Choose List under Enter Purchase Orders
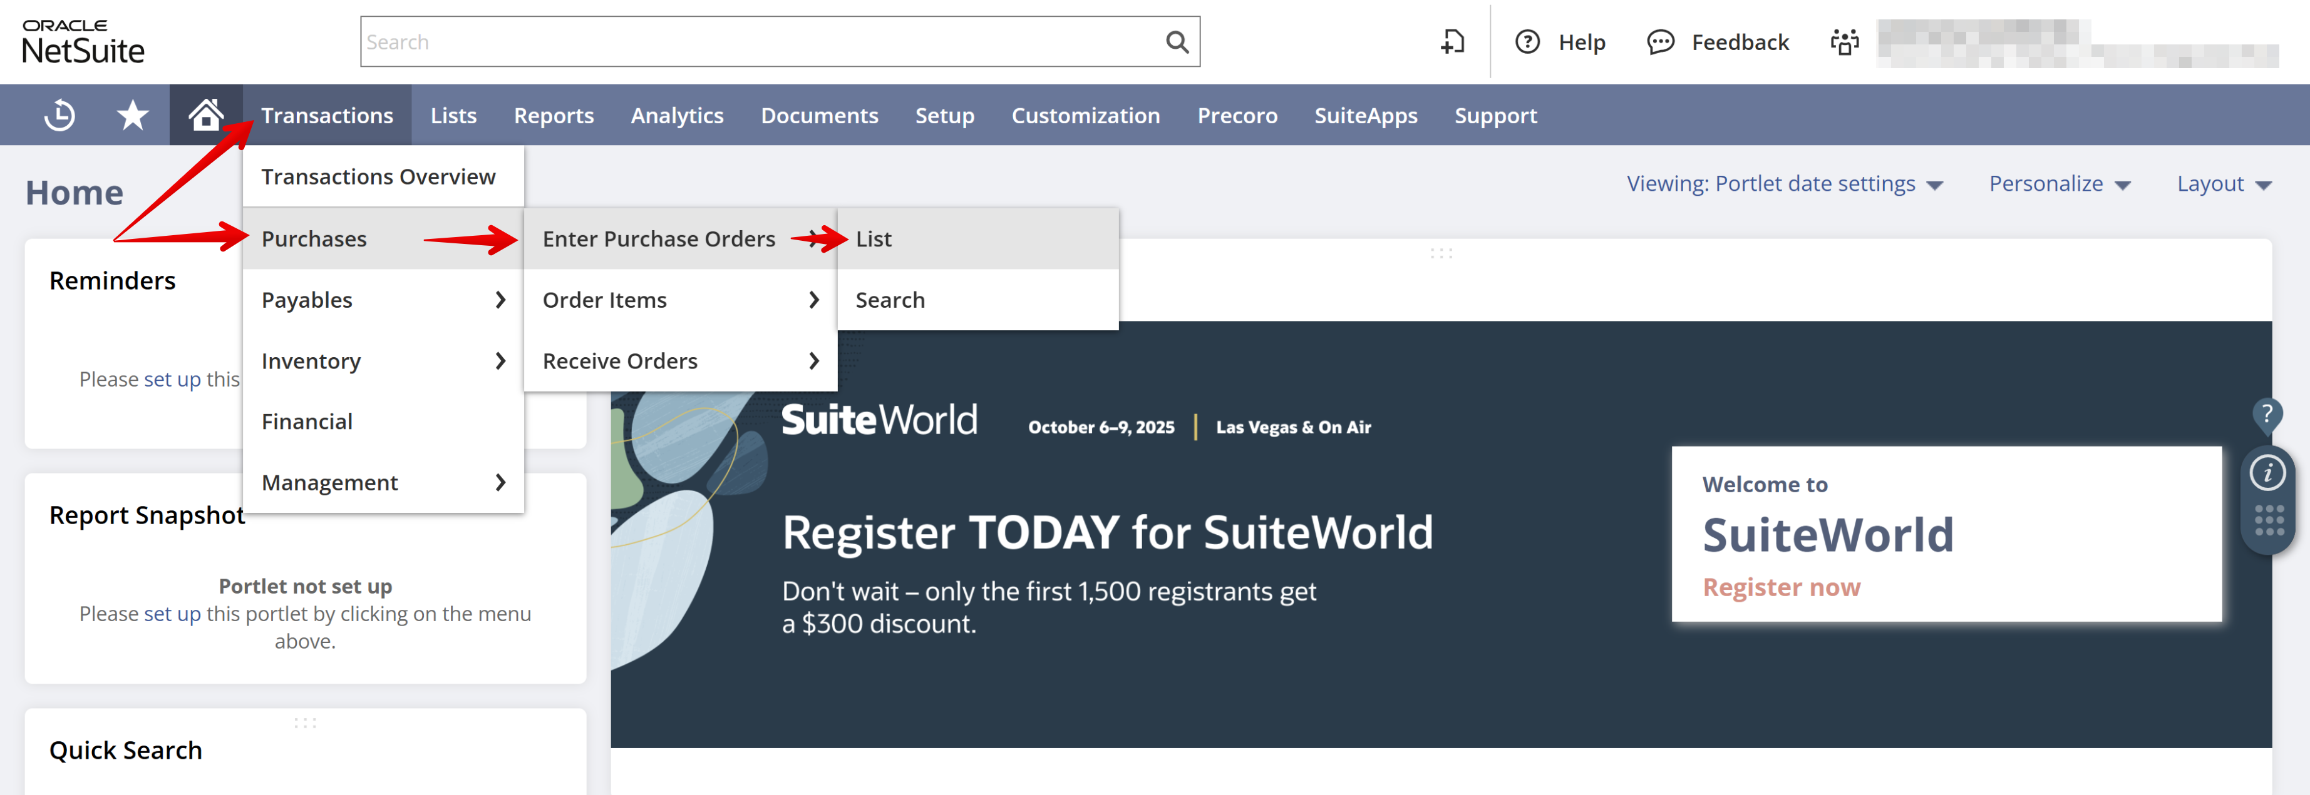This screenshot has width=2310, height=795. pyautogui.click(x=978, y=239)
